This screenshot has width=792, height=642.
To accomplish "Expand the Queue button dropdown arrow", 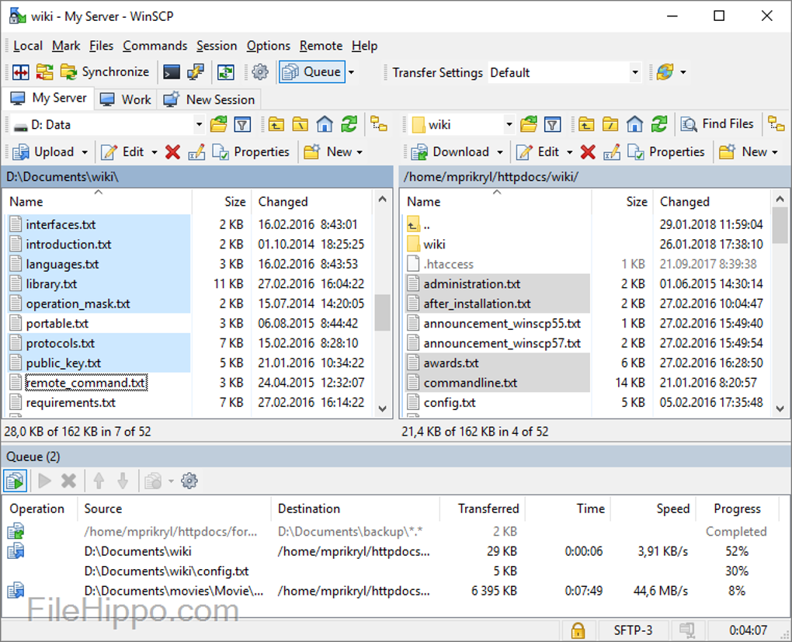I will pyautogui.click(x=352, y=72).
